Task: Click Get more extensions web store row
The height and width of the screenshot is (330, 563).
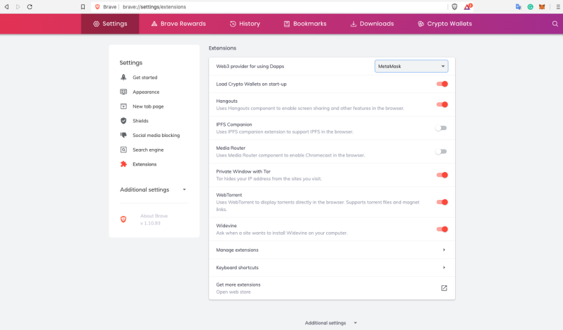Action: (x=332, y=288)
